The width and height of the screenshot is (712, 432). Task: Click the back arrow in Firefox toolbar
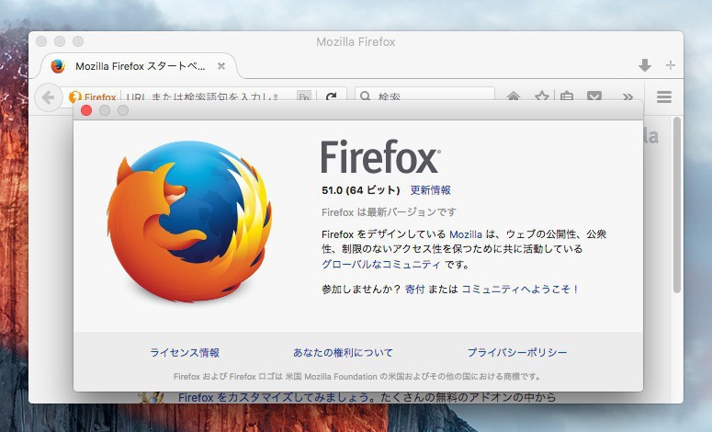coord(48,97)
